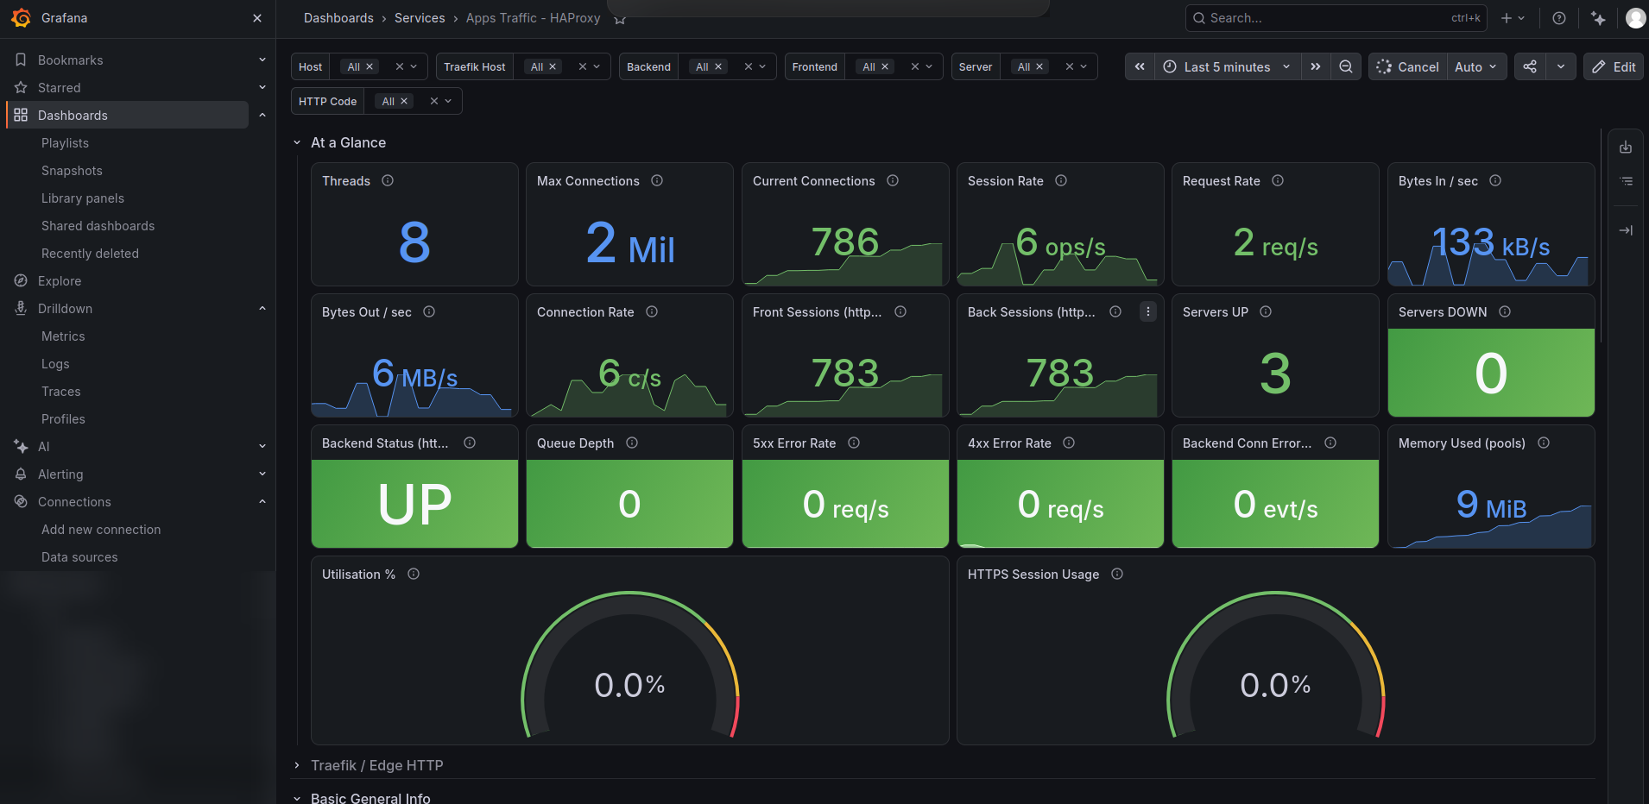Click the Grafana logo icon

[22, 18]
